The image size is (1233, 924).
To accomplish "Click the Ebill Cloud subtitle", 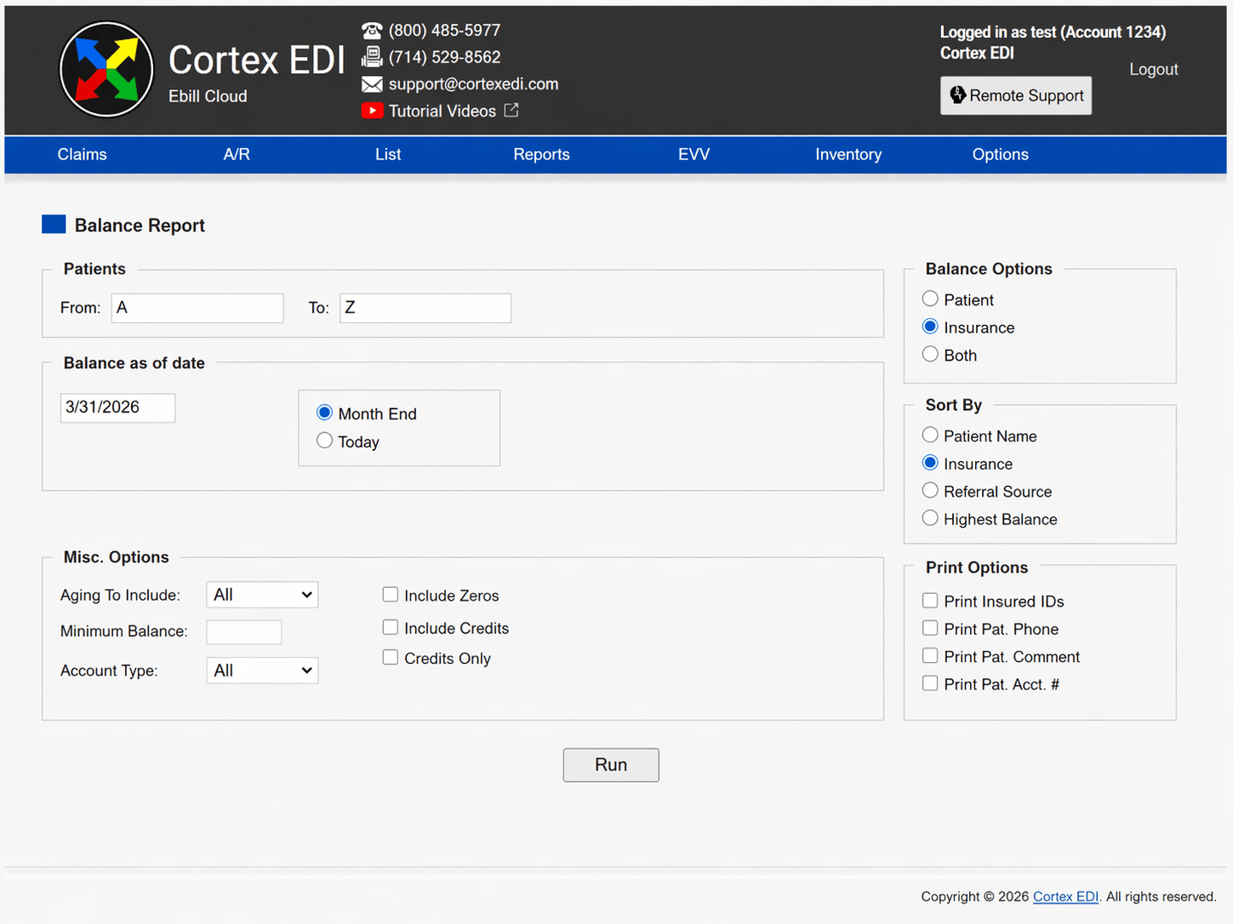I will click(x=208, y=96).
